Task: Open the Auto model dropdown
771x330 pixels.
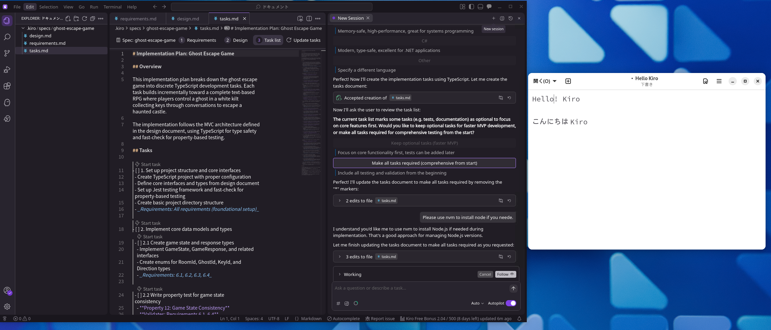Action: coord(477,303)
